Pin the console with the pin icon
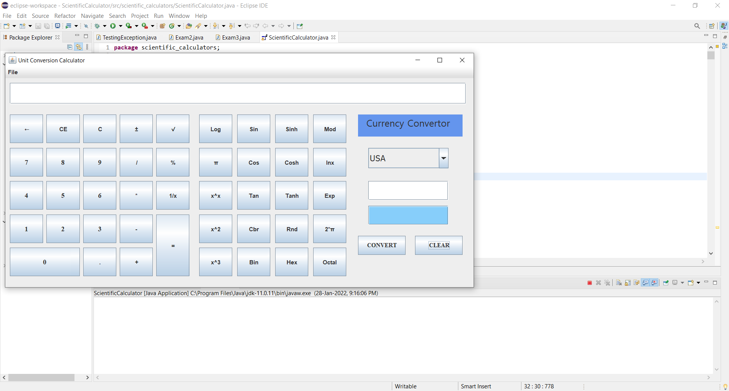 666,283
